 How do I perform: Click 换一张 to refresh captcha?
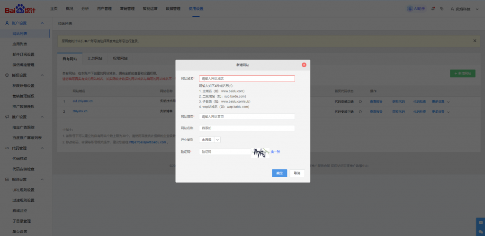click(275, 152)
